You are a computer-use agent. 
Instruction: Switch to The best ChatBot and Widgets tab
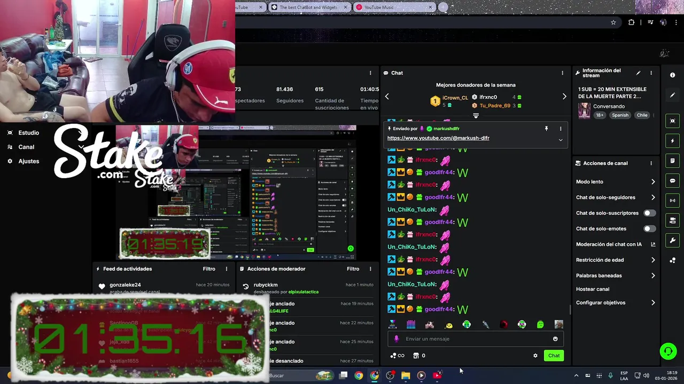pos(309,7)
